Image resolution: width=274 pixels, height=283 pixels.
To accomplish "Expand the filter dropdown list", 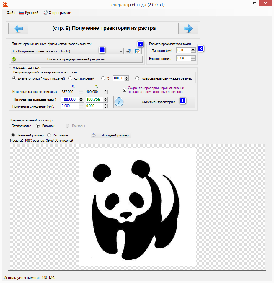I will click(121, 51).
